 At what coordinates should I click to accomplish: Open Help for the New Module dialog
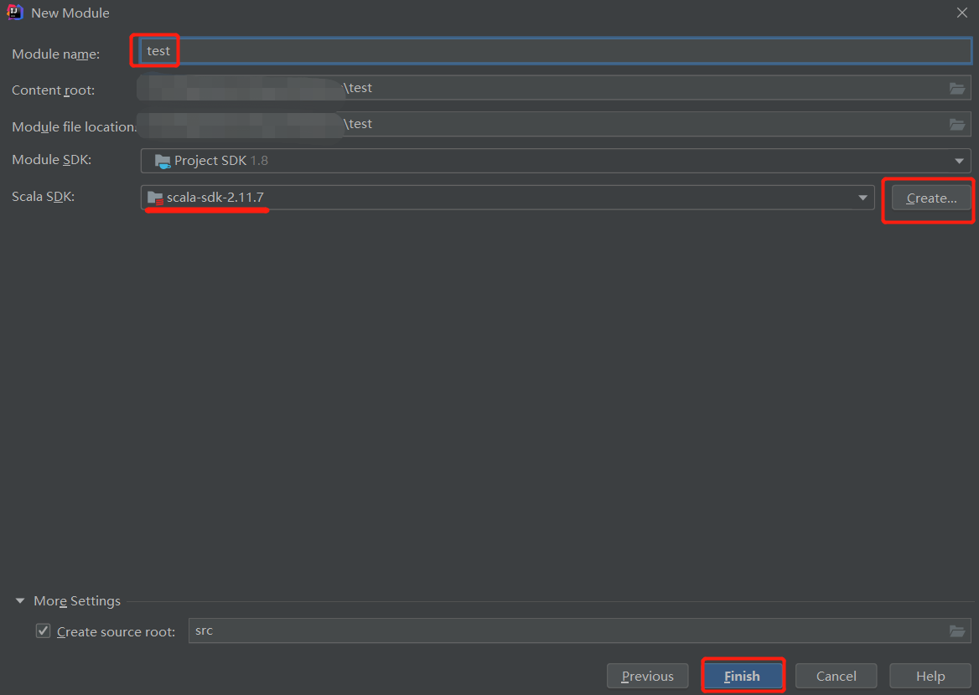click(930, 676)
